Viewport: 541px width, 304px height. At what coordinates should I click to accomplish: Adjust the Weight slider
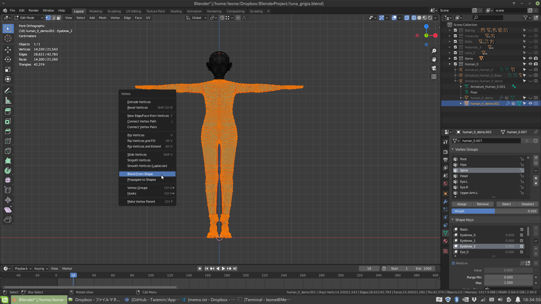[x=495, y=211]
